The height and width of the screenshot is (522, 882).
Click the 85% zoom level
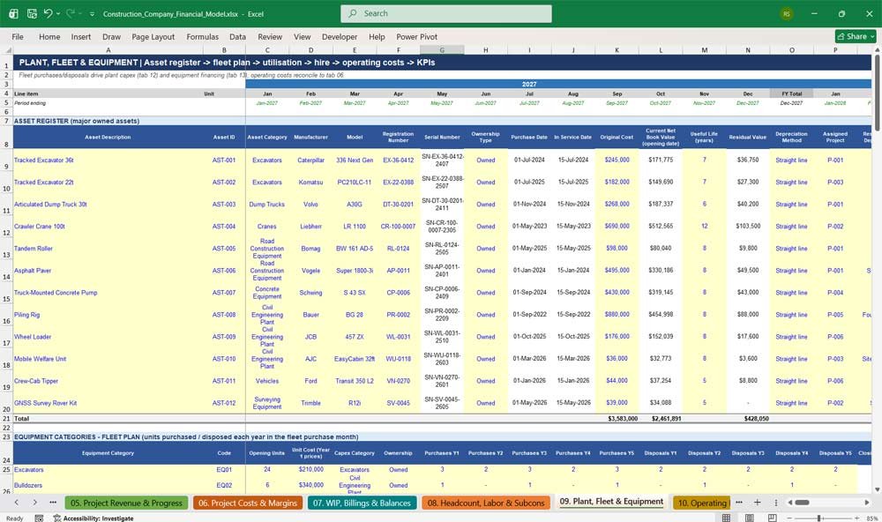[x=872, y=518]
